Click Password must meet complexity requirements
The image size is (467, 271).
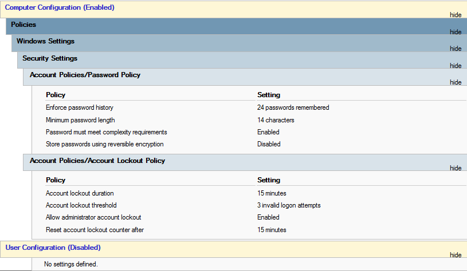tap(106, 132)
